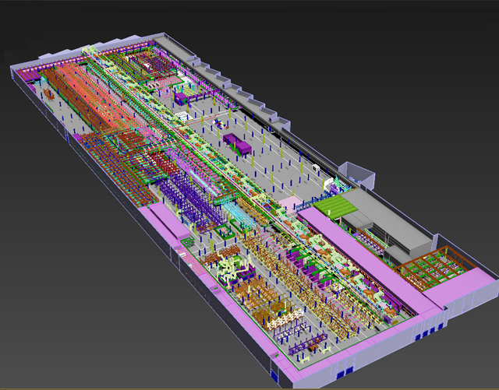Click the large purple machine in the open floor
The height and width of the screenshot is (390, 499).
click(238, 143)
